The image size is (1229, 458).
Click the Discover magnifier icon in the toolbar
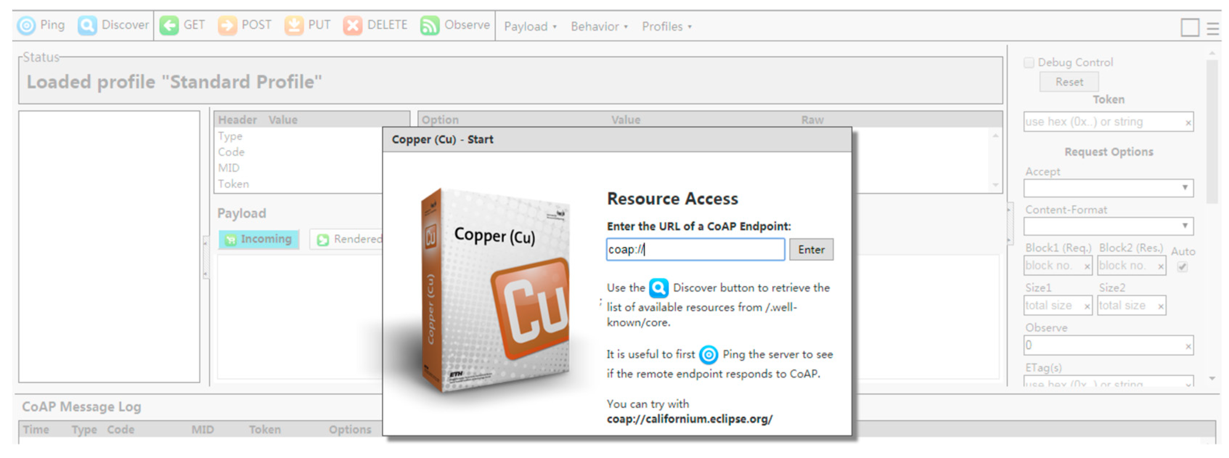point(87,25)
